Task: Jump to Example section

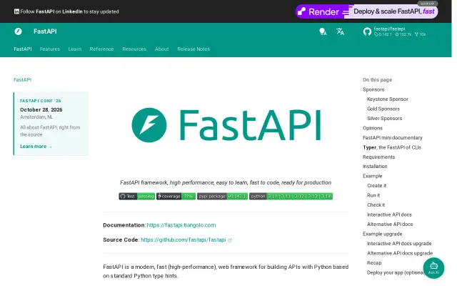Action: pos(373,176)
